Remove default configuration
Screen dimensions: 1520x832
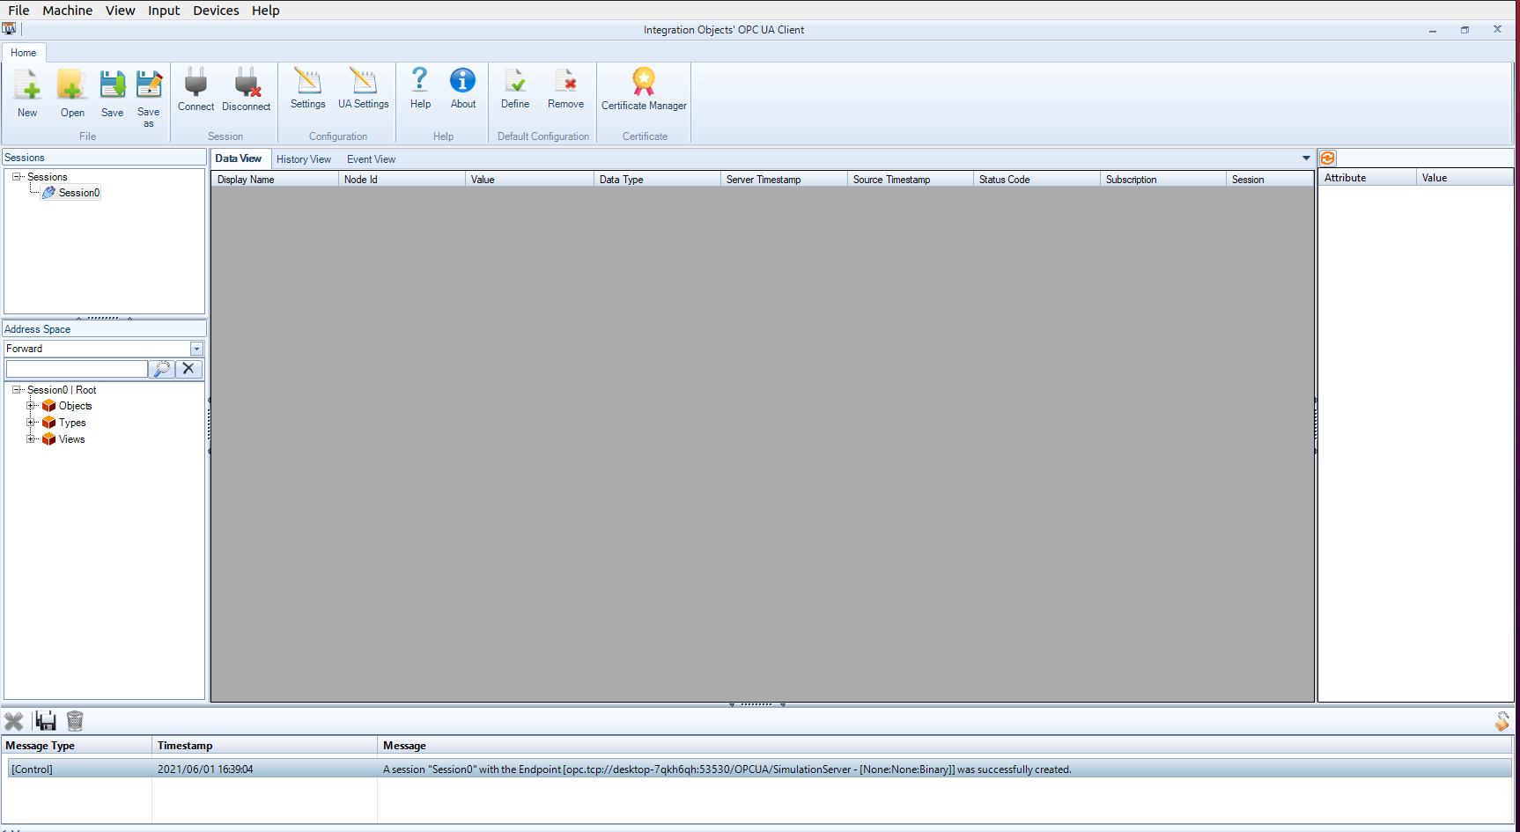[565, 88]
